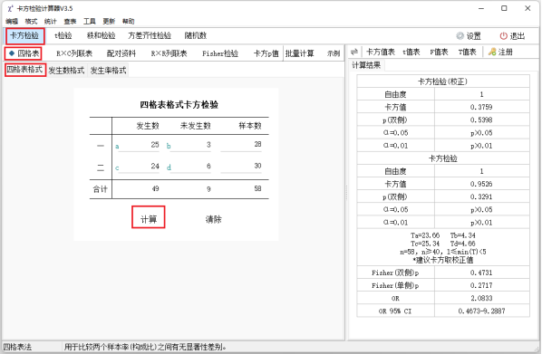
Task: Select the 四格表 method
Action: 24,53
